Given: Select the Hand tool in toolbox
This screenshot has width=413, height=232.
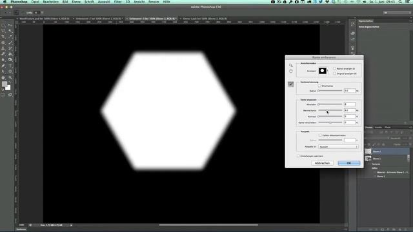Looking at the screenshot, I should pyautogui.click(x=3, y=77).
